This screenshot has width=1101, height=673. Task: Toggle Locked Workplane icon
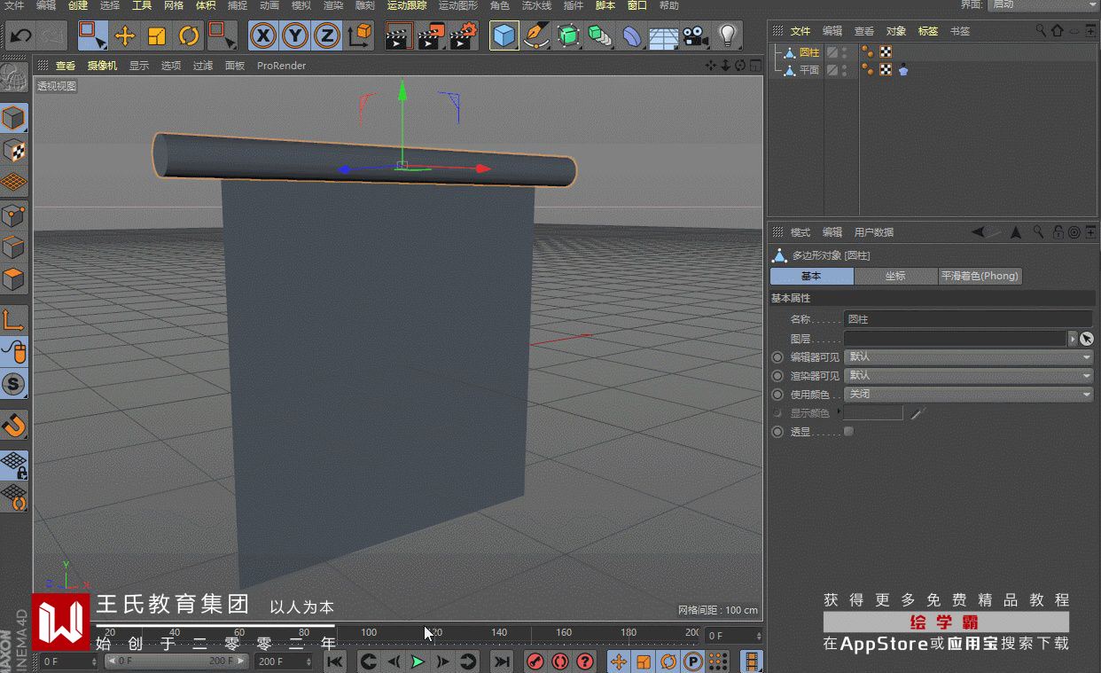14,465
